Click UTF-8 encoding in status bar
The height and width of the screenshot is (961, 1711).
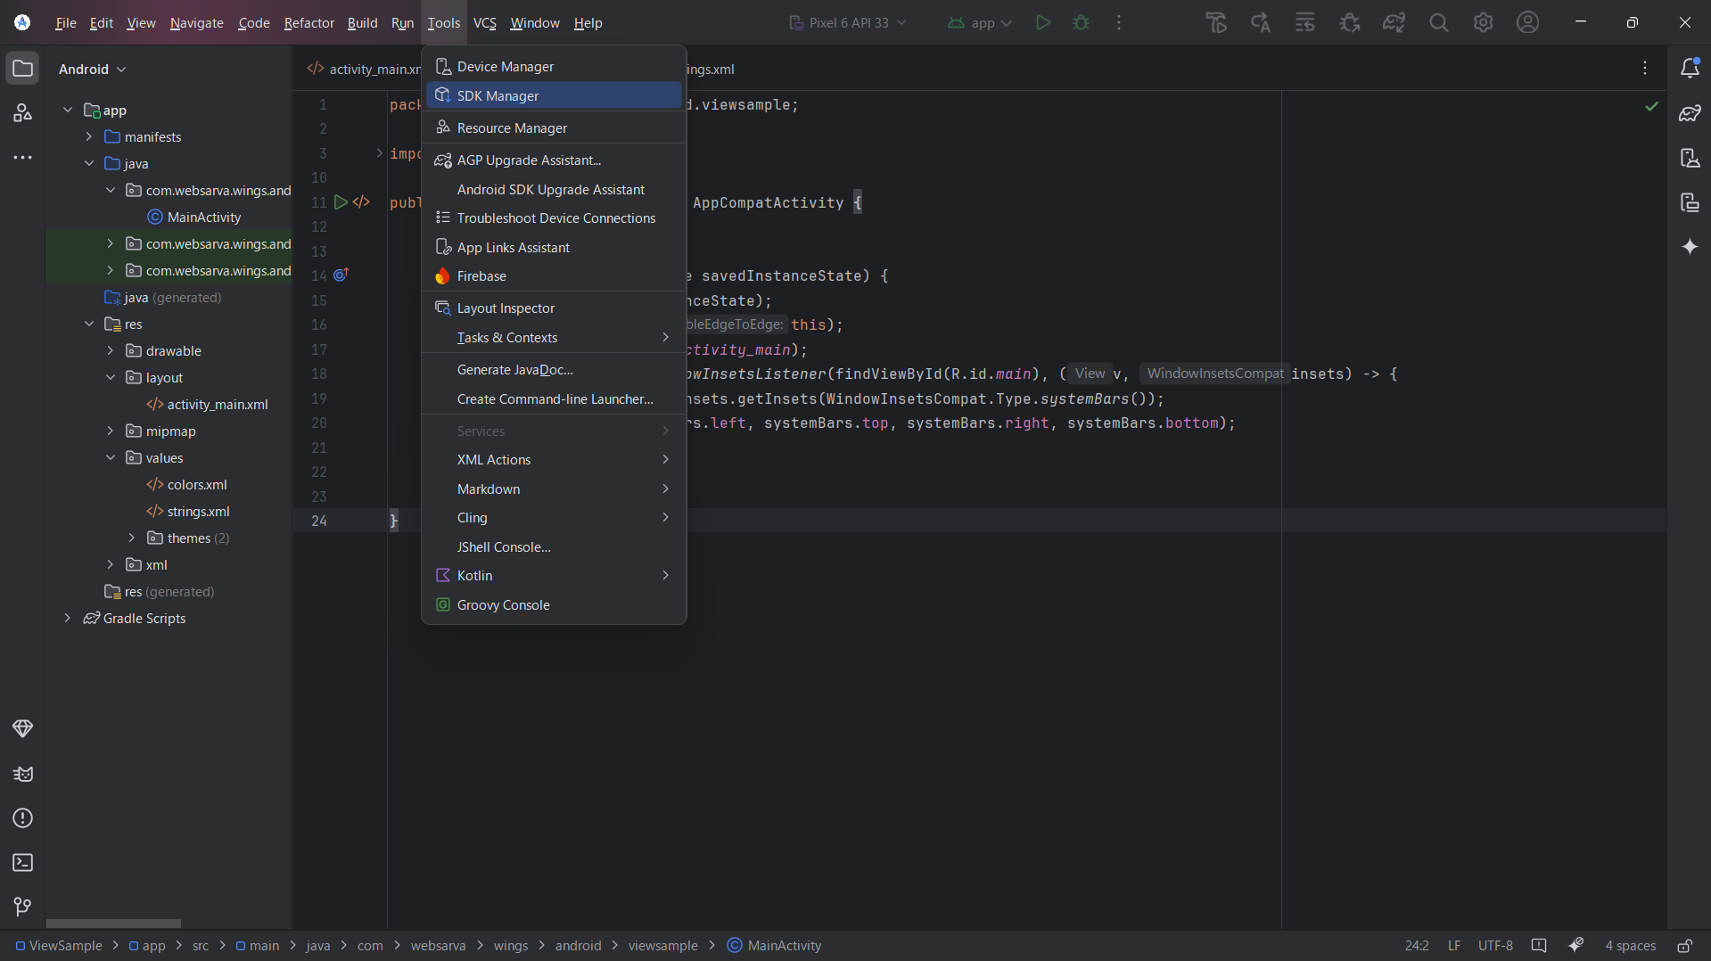[1496, 946]
